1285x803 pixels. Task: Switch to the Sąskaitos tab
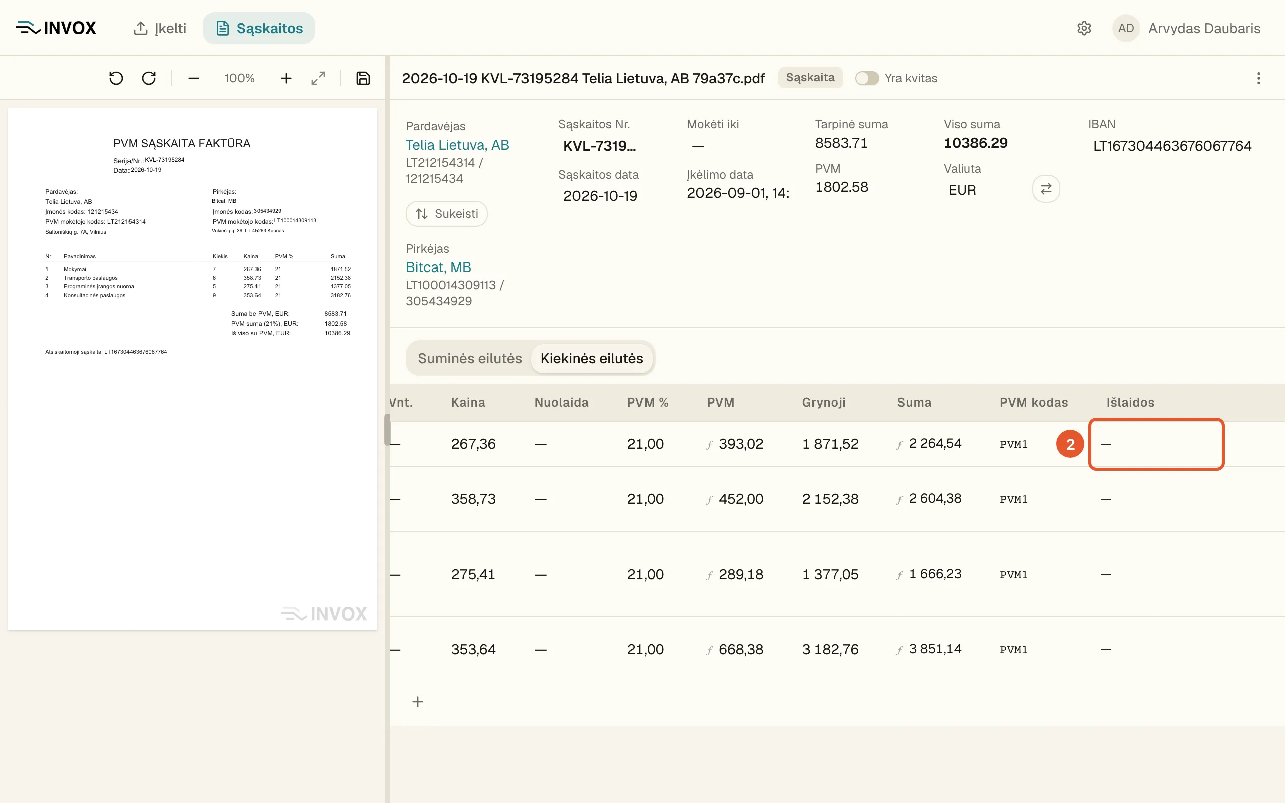pyautogui.click(x=259, y=28)
